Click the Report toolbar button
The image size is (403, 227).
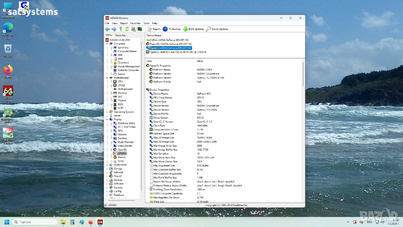pos(154,29)
